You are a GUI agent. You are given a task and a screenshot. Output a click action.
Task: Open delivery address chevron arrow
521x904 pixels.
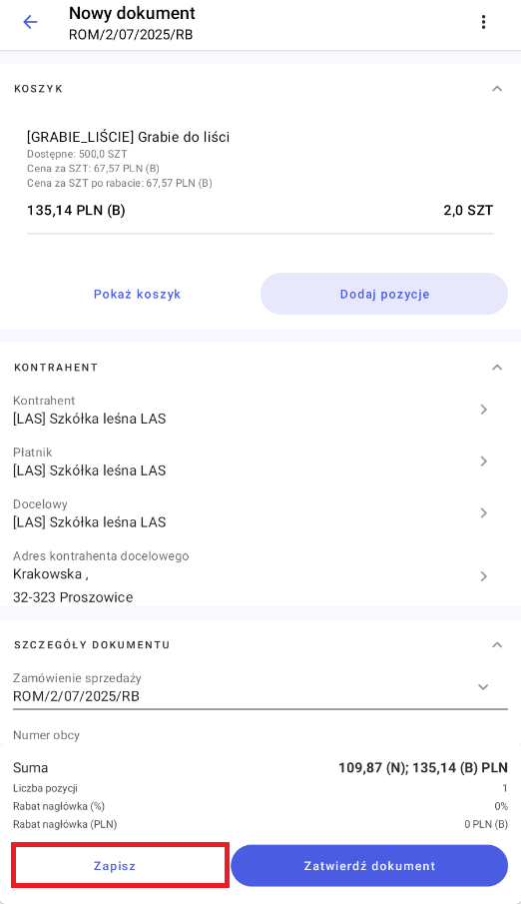tap(483, 576)
